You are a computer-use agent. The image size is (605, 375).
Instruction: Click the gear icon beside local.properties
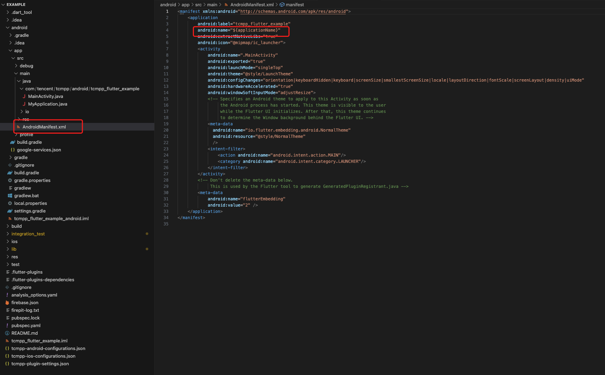(10, 203)
